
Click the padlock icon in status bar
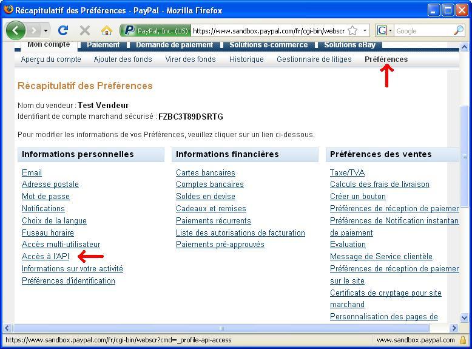click(463, 340)
